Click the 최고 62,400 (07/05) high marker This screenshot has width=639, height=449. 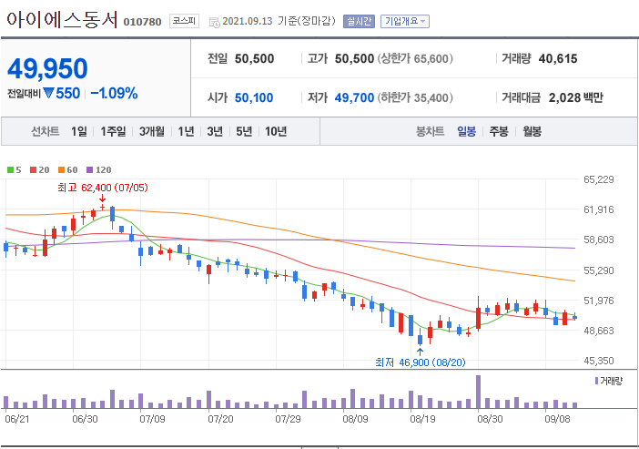pyautogui.click(x=103, y=188)
